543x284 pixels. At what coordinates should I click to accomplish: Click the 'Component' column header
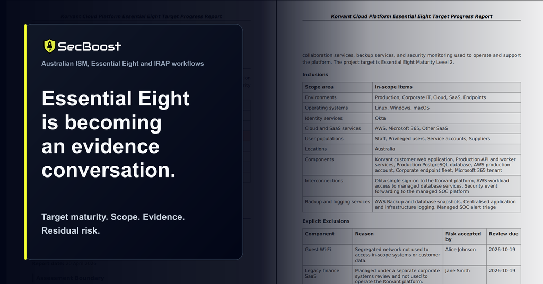click(328, 236)
